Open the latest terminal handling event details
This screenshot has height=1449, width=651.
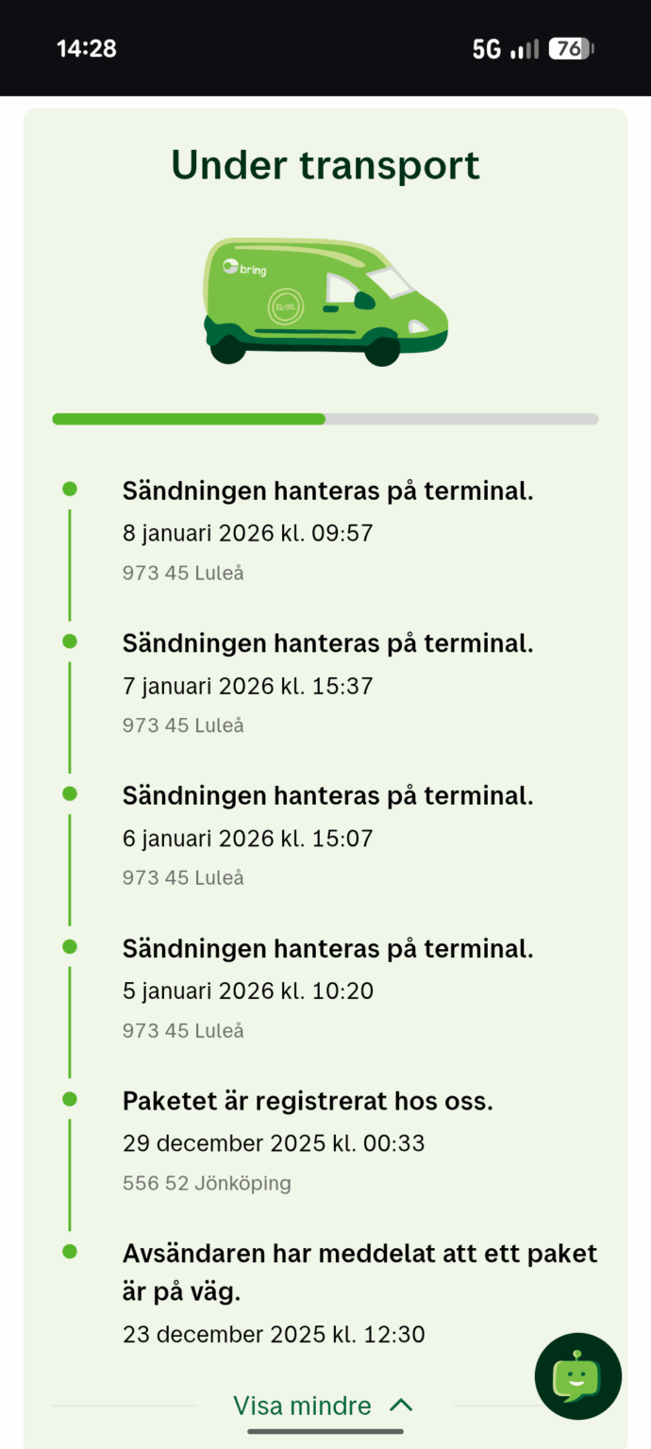tap(327, 490)
